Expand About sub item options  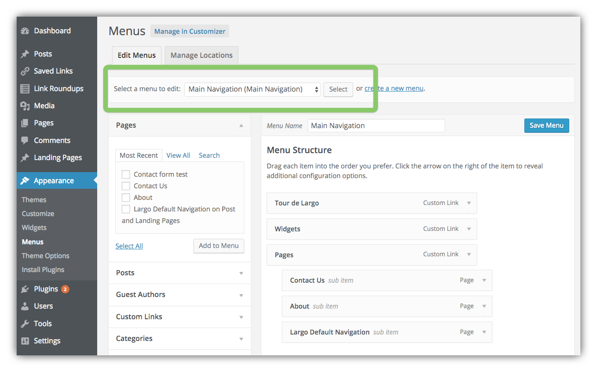click(x=484, y=306)
